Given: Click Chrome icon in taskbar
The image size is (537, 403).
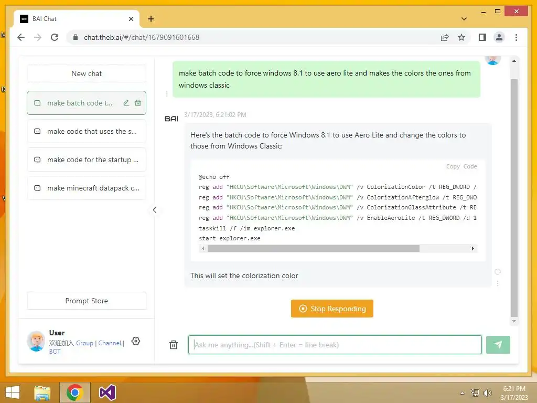Looking at the screenshot, I should click(x=75, y=393).
